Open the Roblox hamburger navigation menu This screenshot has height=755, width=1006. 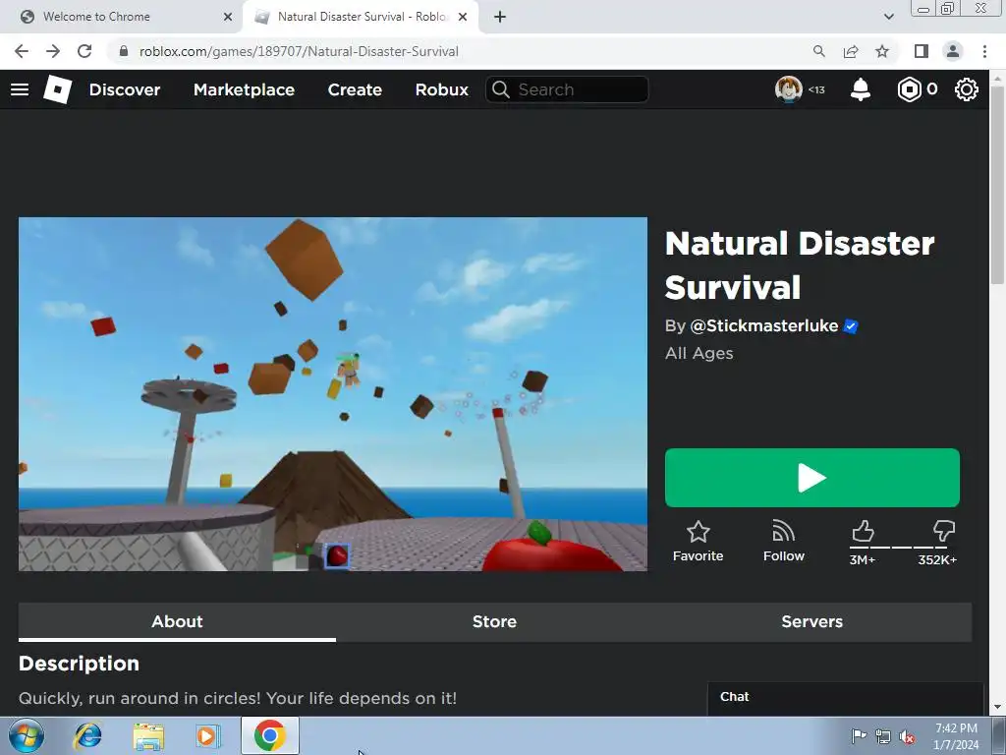coord(20,89)
